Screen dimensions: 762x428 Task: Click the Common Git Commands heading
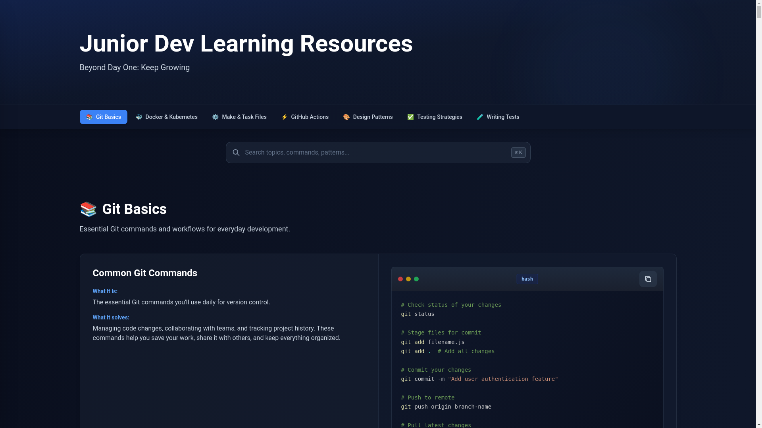point(145,273)
